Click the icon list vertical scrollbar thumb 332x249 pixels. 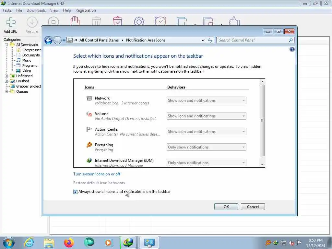pos(262,121)
